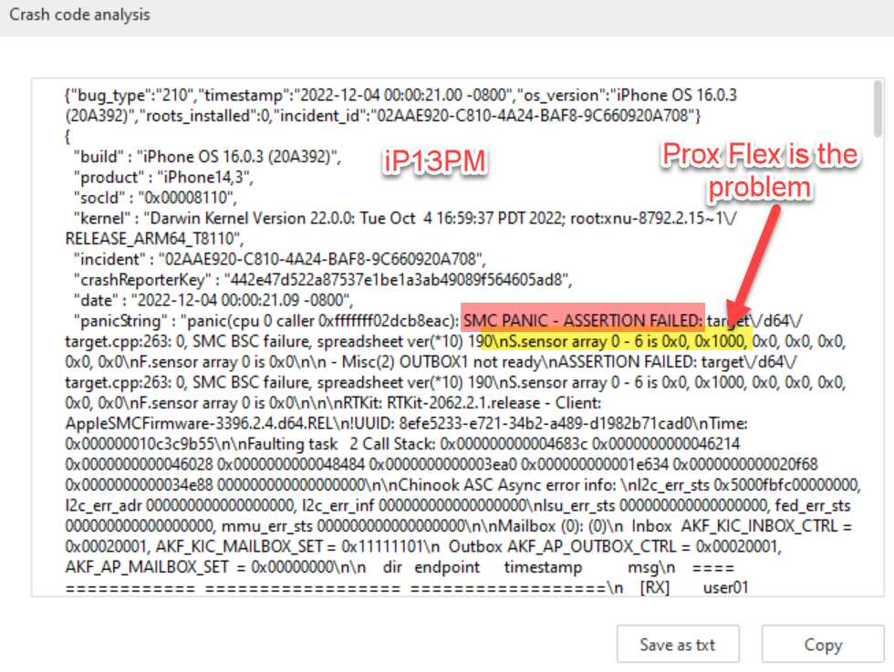Click highlighted 'SMC PANIC - ASSERTION FAILED' text
This screenshot has width=894, height=672.
[583, 320]
